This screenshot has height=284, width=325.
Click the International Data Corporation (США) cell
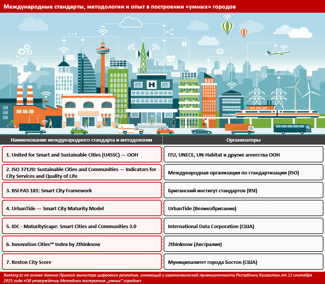point(243,226)
